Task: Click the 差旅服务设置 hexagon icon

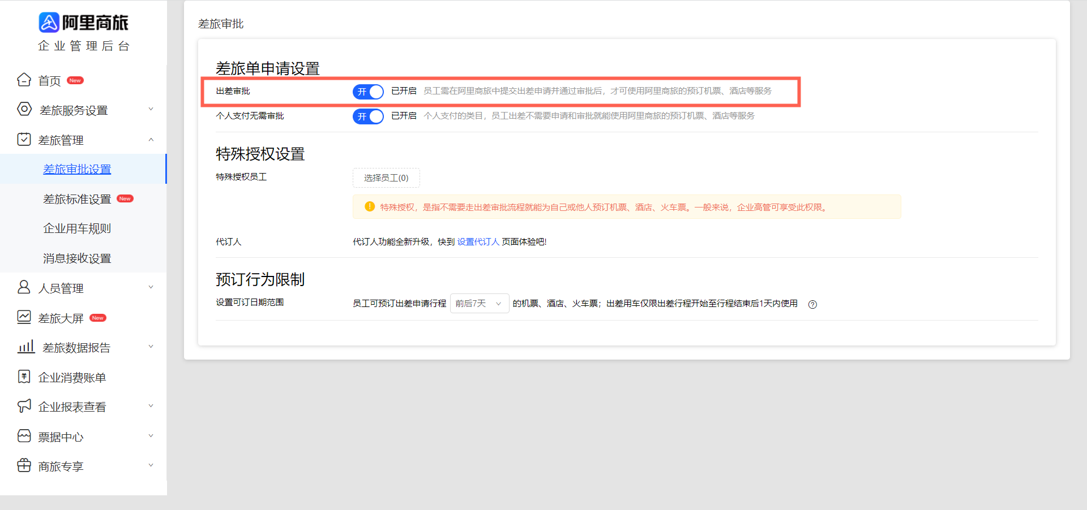Action: pyautogui.click(x=24, y=109)
